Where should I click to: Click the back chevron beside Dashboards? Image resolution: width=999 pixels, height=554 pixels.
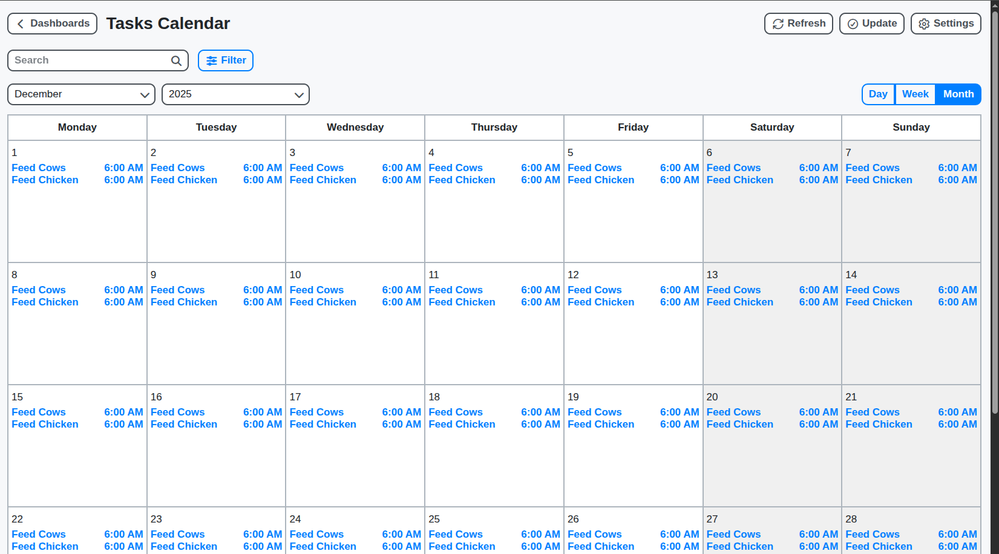click(21, 24)
